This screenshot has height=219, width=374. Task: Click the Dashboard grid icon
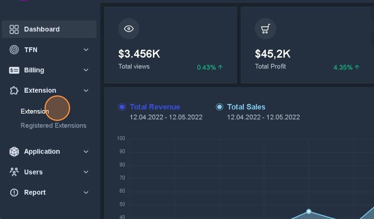pyautogui.click(x=14, y=29)
